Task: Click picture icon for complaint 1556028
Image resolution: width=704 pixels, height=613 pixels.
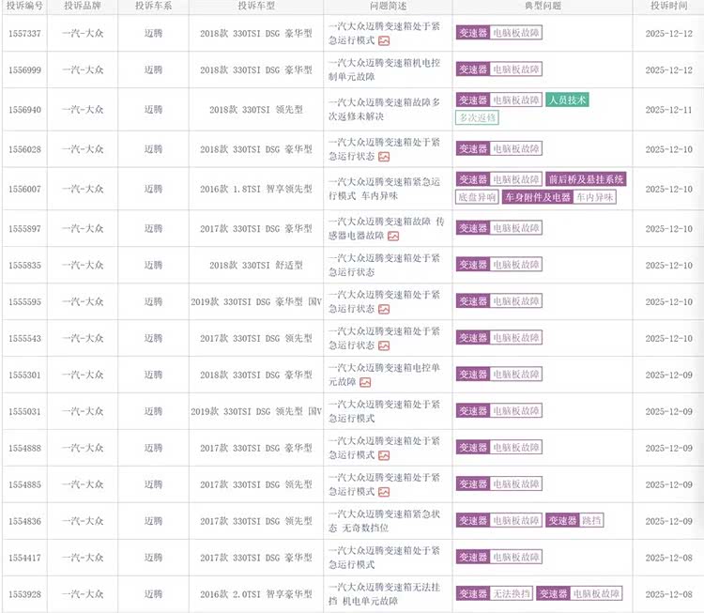Action: 384,157
